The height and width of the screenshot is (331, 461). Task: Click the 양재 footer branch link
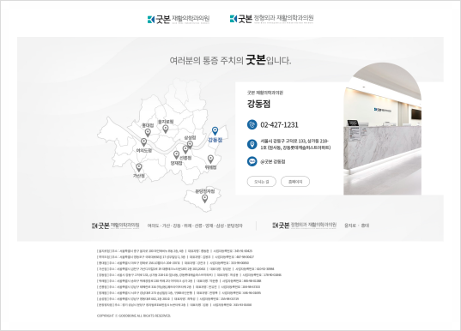tap(209, 226)
